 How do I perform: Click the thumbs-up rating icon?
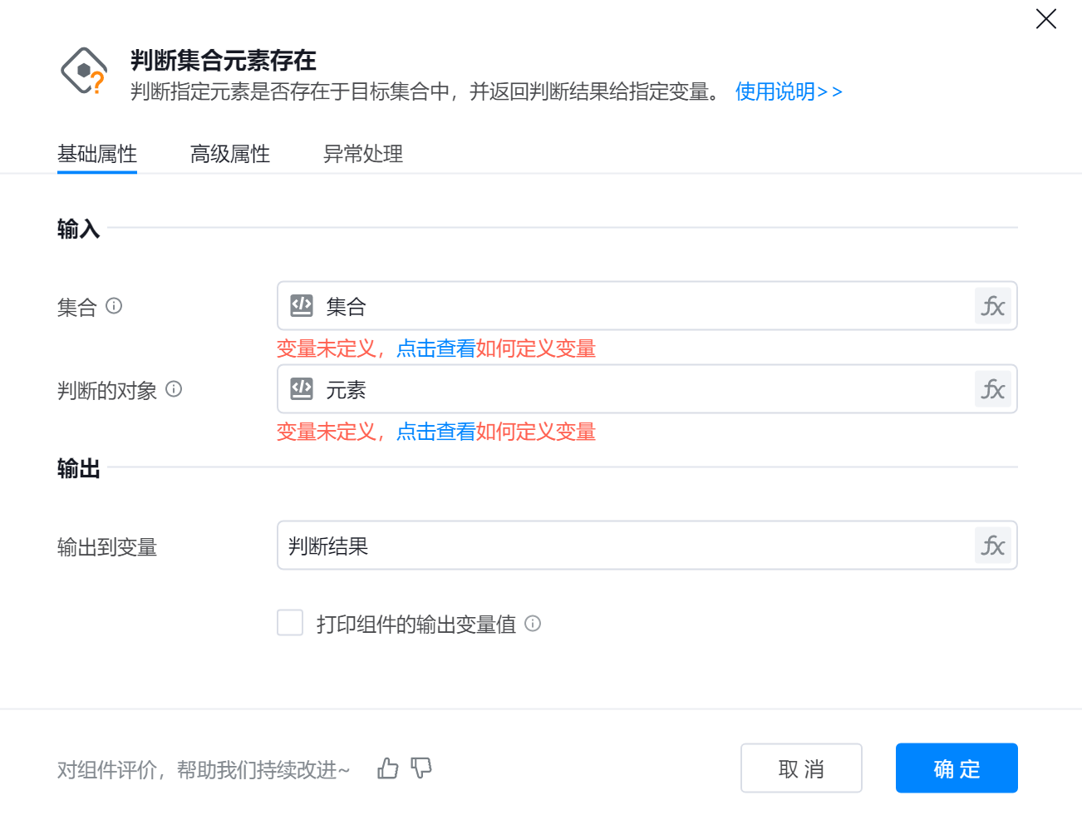click(x=388, y=768)
